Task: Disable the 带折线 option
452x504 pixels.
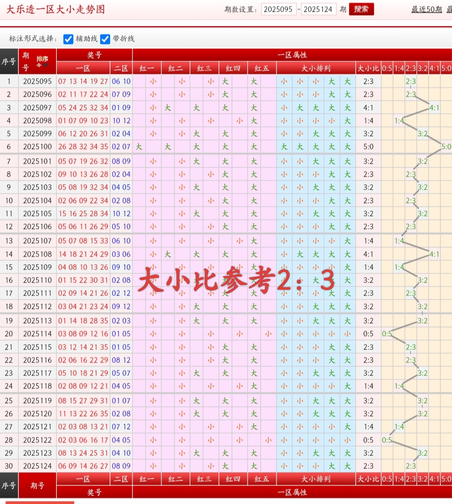Action: (x=105, y=39)
